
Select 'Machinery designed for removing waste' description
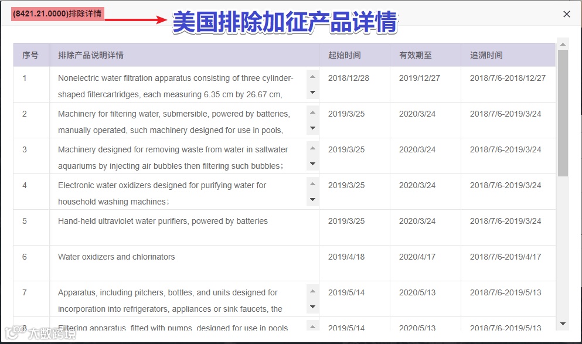173,157
